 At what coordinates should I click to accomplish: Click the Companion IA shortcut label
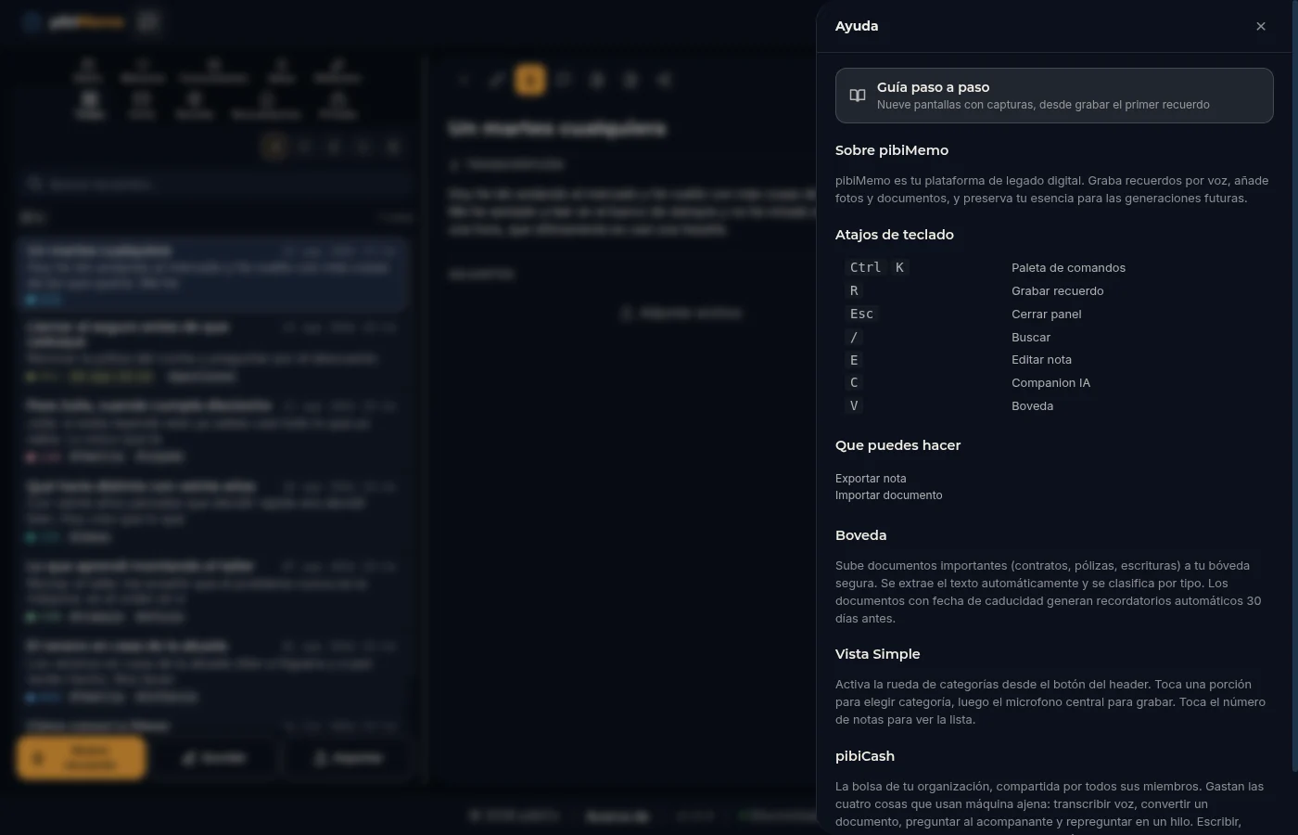point(1050,383)
